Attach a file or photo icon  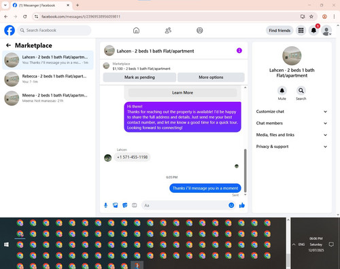click(116, 205)
